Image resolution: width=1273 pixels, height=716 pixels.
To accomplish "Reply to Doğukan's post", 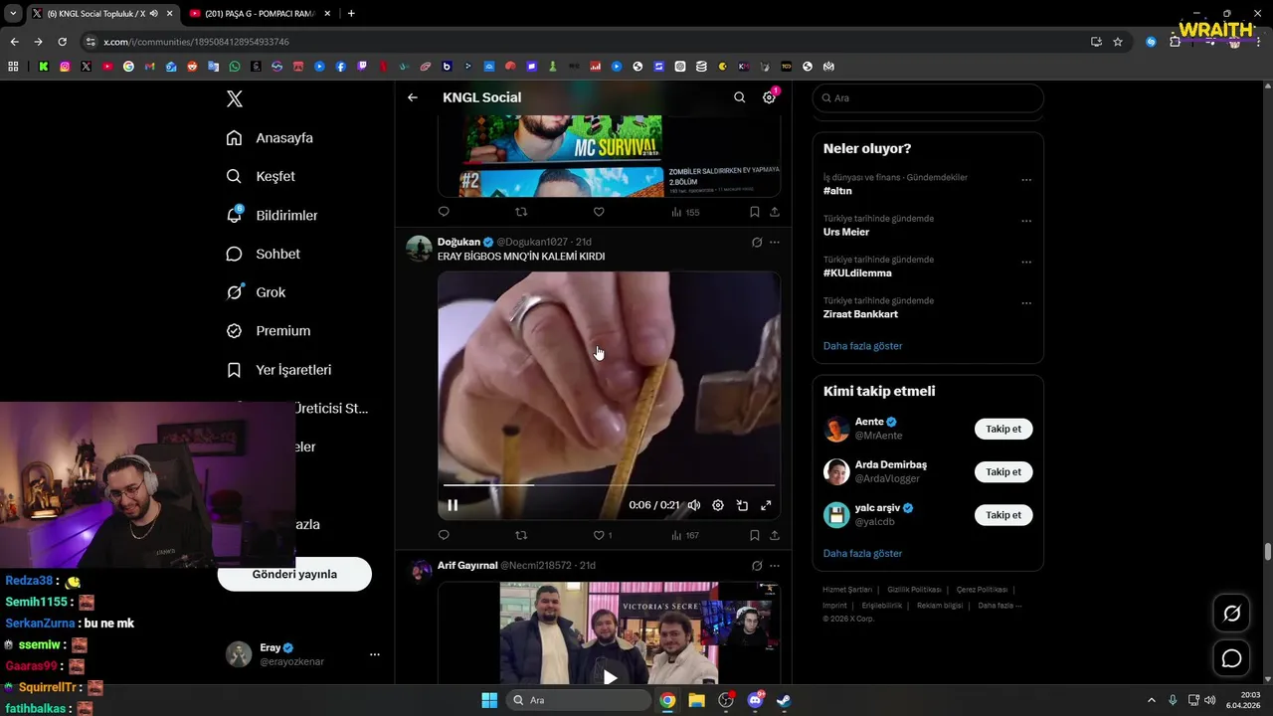I will point(444,535).
